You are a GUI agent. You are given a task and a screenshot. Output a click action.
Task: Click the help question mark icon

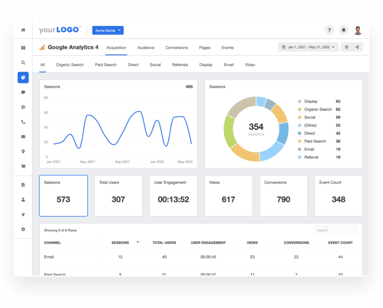click(329, 30)
